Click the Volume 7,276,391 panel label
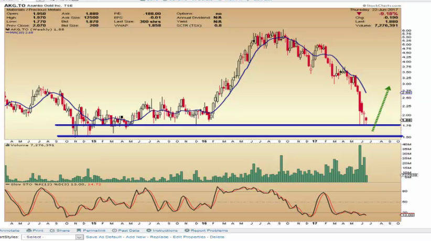Viewport: 431px width, 241px height. coord(30,145)
